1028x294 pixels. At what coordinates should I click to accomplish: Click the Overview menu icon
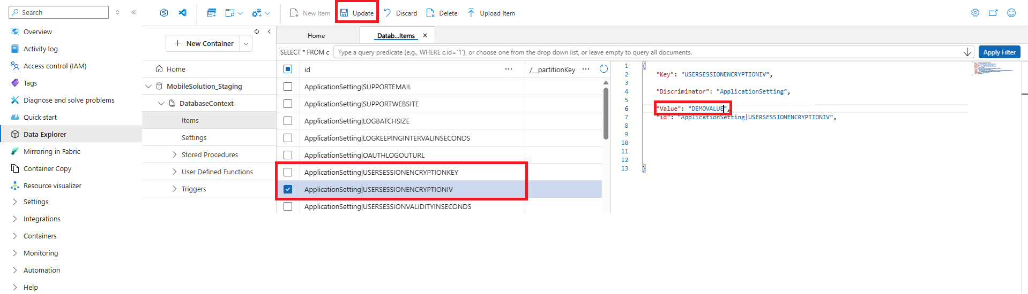(x=15, y=32)
